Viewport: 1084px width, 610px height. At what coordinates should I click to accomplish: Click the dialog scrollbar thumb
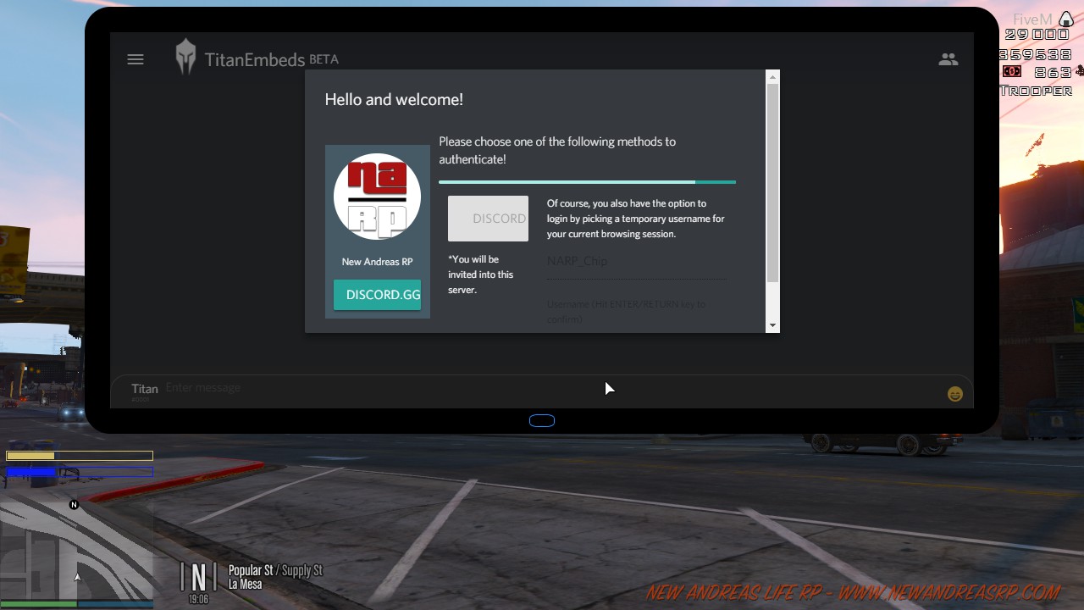pos(772,183)
